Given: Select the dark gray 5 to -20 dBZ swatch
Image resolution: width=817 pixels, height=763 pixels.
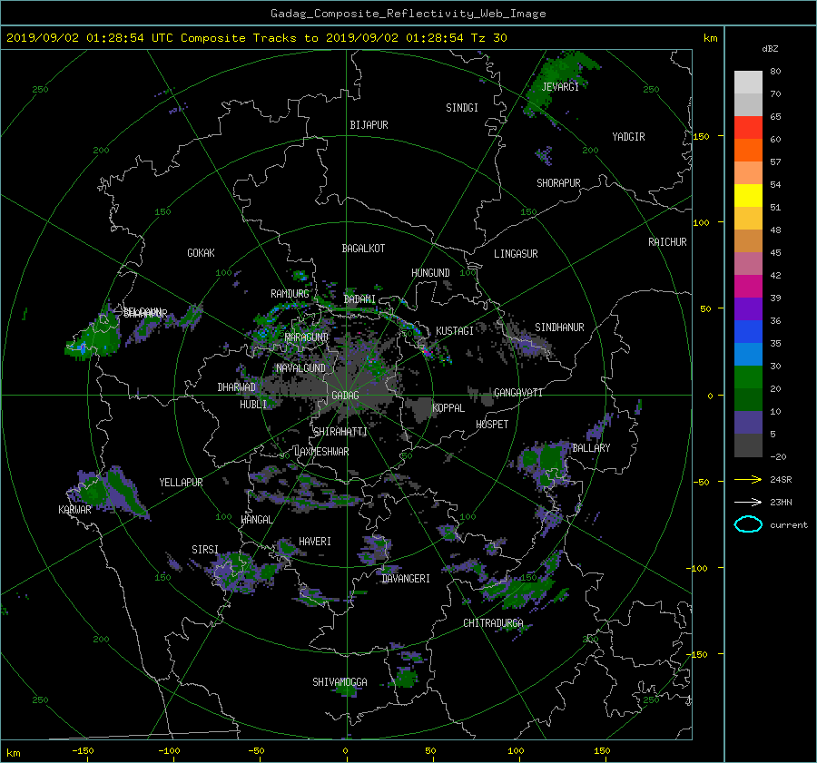Looking at the screenshot, I should 748,445.
